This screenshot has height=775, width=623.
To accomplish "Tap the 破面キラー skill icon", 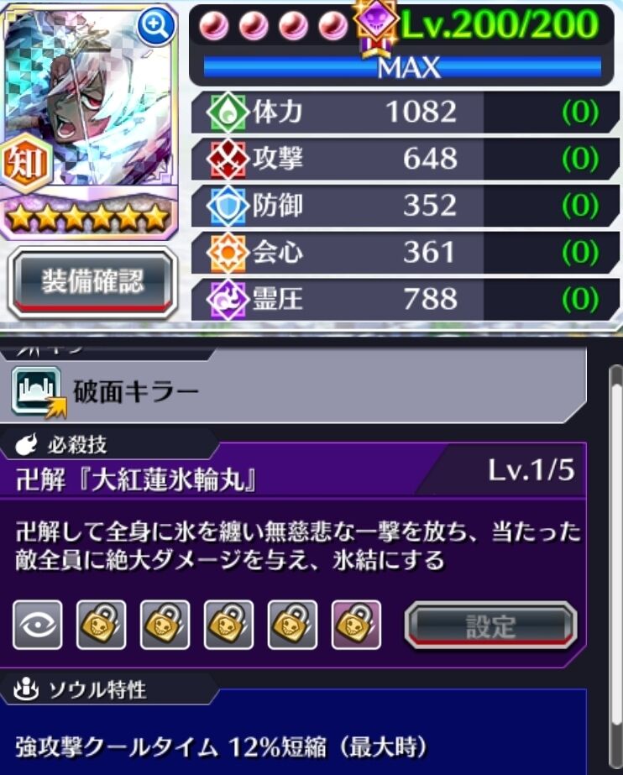I will (x=39, y=391).
